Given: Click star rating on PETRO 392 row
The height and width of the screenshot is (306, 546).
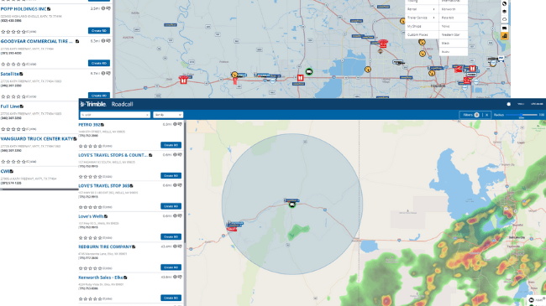Looking at the screenshot, I should pos(90,147).
